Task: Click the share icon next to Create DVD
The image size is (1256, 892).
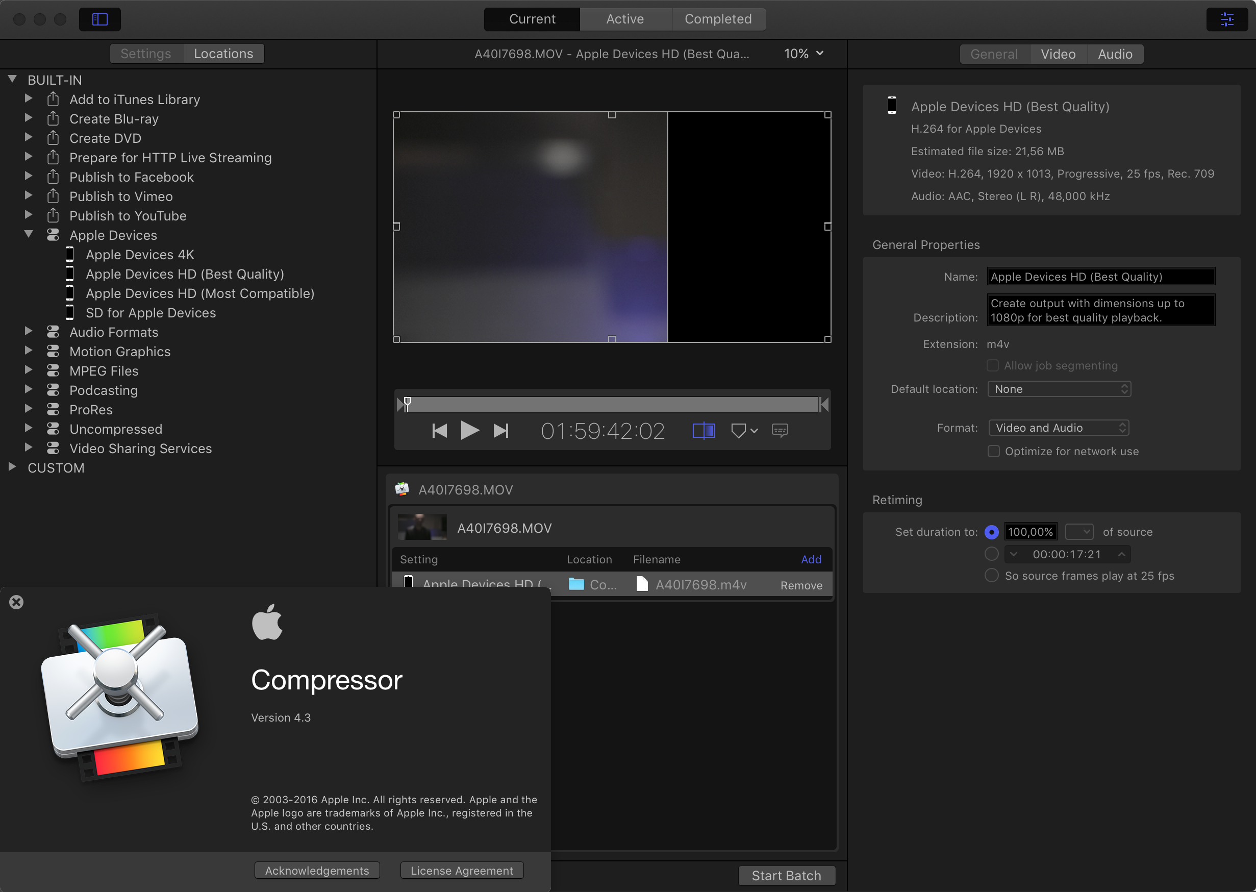Action: click(x=53, y=138)
